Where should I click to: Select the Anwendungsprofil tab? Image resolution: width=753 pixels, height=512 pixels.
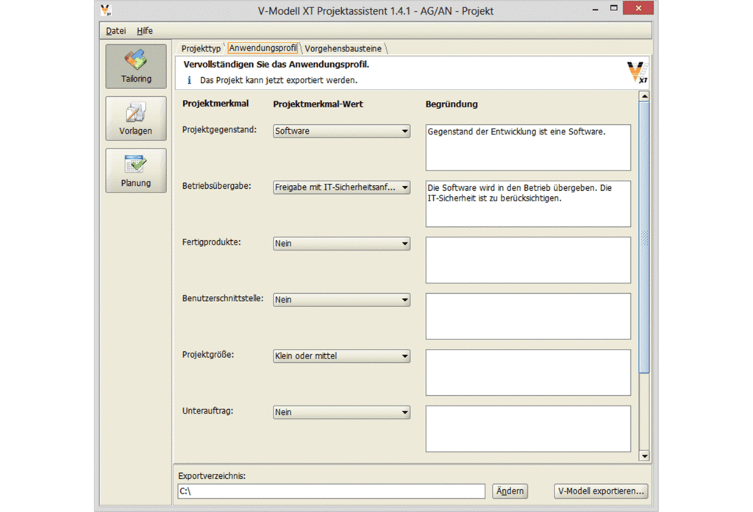(x=263, y=48)
